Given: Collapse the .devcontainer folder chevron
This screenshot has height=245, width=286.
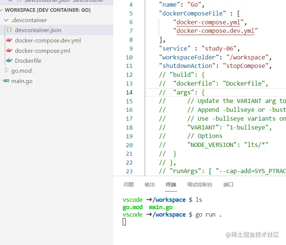Looking at the screenshot, I should 6,20.
